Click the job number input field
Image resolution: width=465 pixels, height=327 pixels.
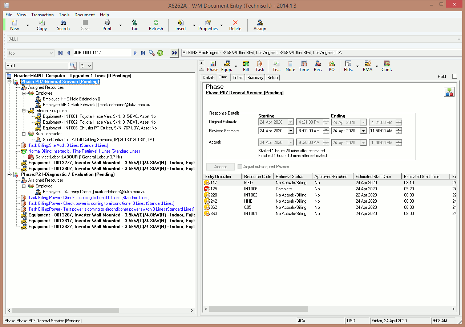pos(102,53)
